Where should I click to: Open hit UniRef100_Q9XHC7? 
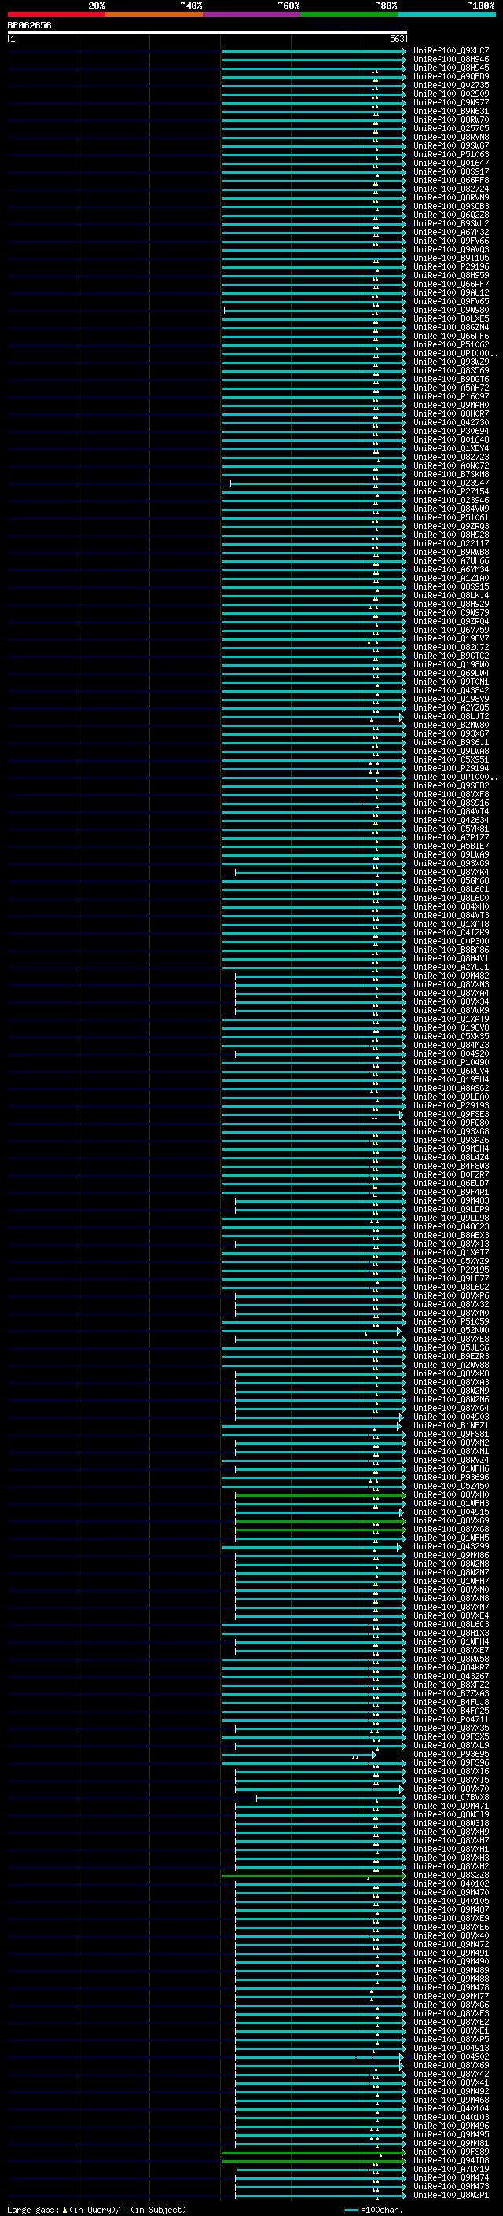point(451,51)
